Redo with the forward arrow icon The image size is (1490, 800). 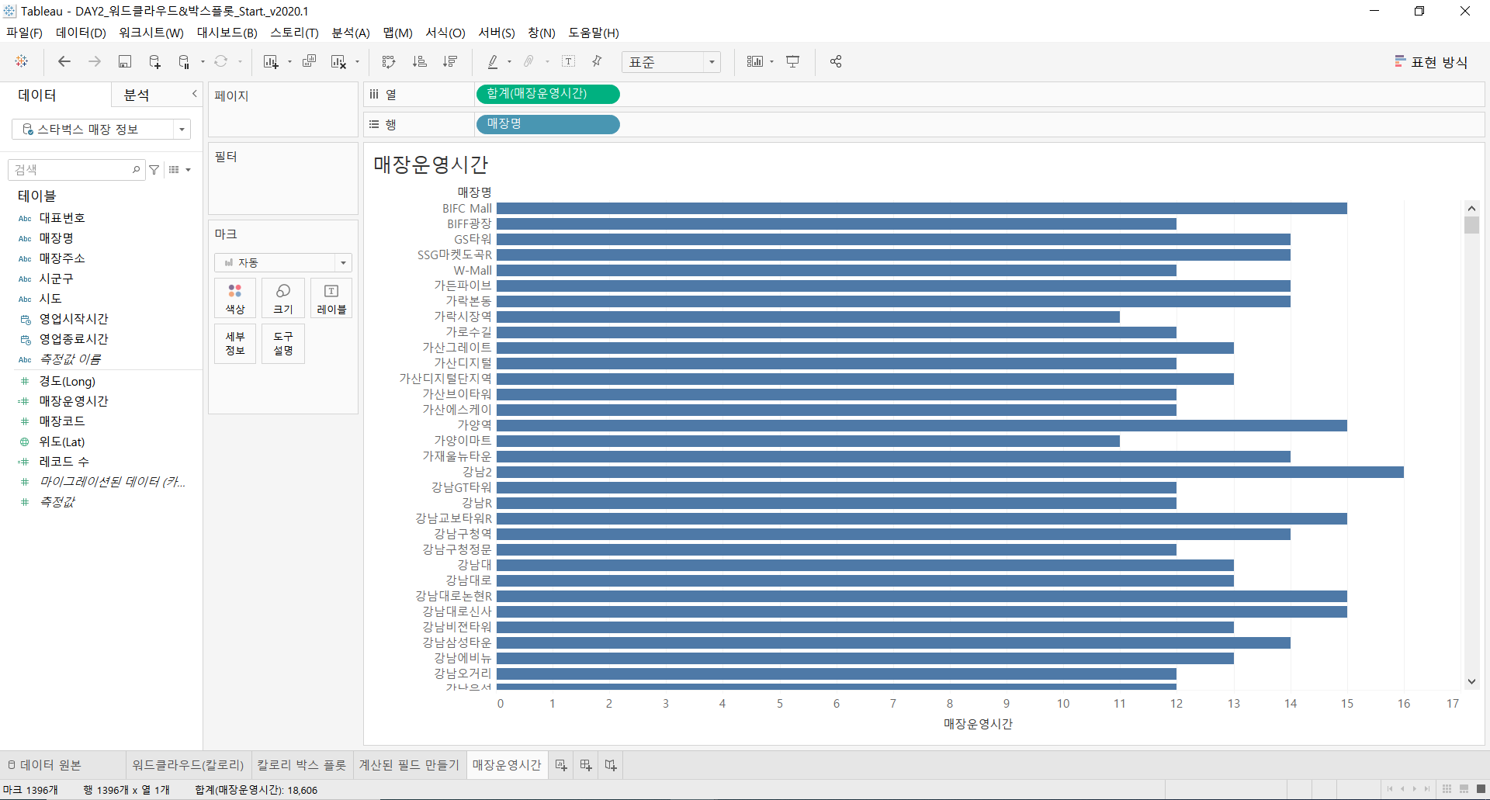pyautogui.click(x=95, y=61)
